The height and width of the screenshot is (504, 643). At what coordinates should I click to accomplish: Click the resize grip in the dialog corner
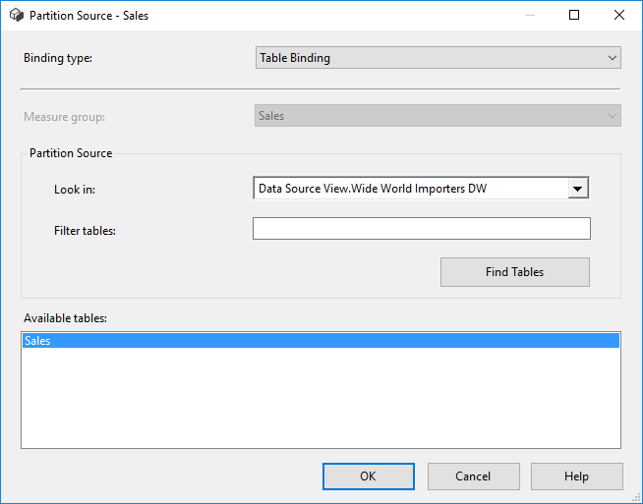tap(636, 498)
